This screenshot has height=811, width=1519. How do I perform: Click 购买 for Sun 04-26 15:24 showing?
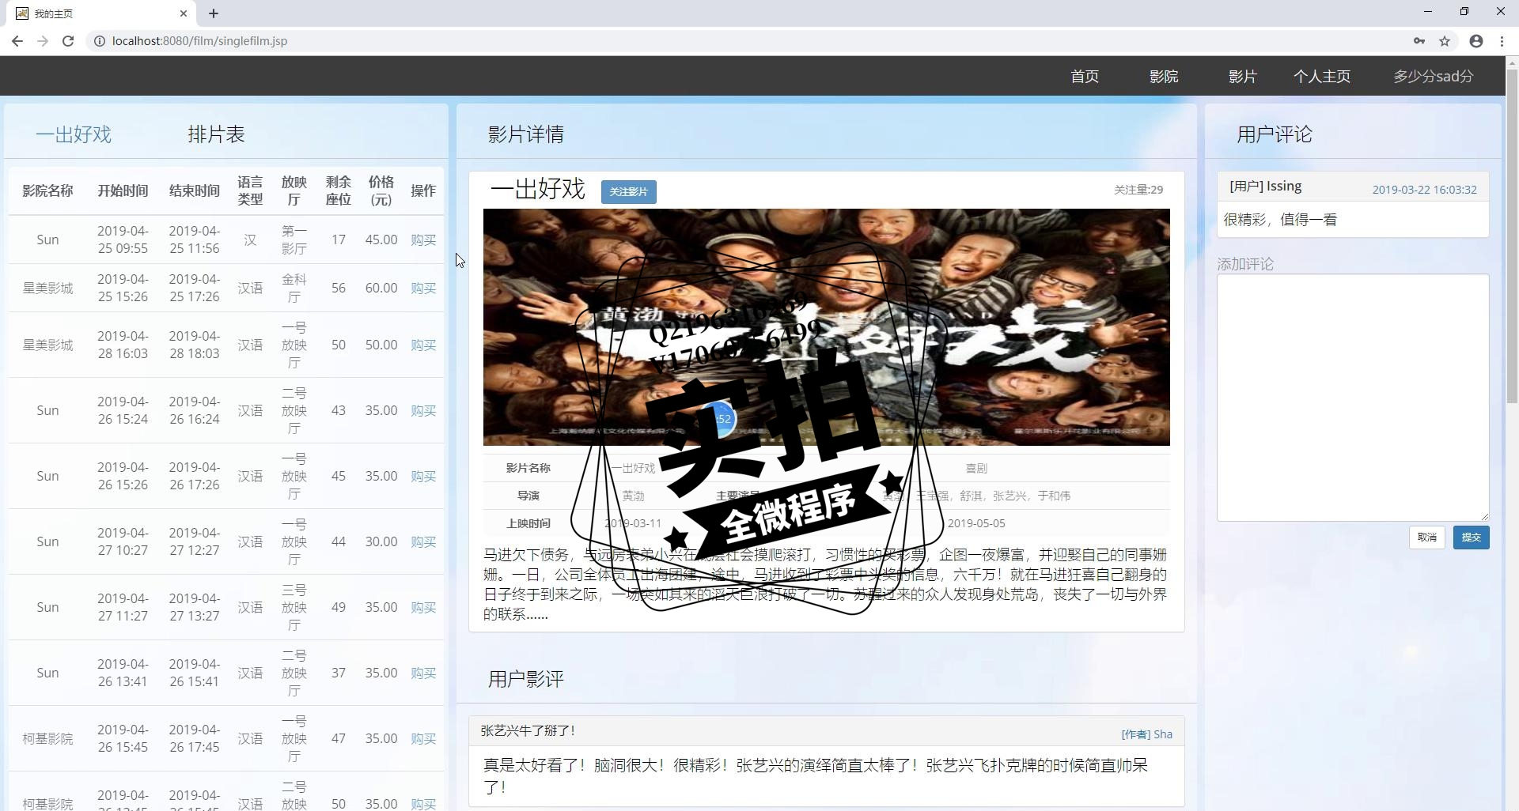click(423, 410)
